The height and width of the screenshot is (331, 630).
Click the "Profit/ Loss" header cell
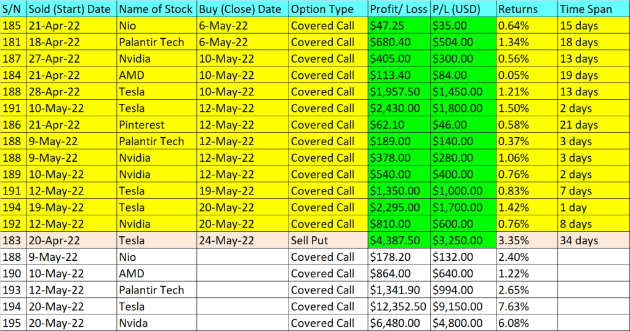tap(398, 9)
